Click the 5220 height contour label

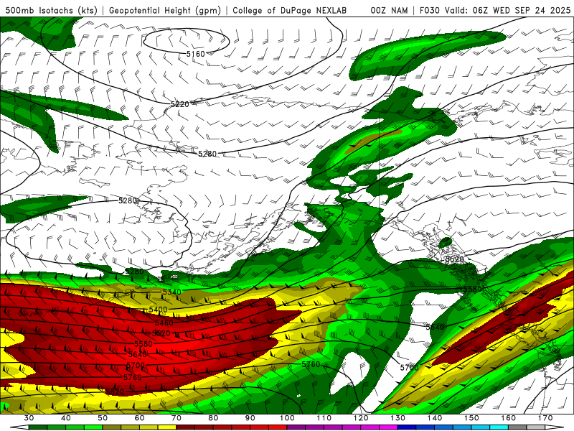point(180,104)
